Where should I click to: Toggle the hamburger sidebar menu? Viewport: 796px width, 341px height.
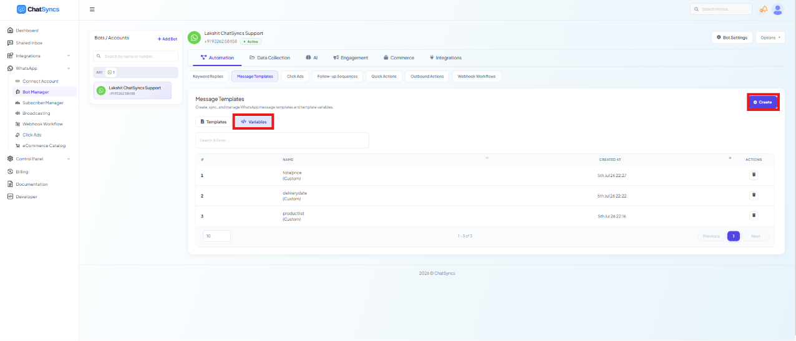tap(92, 9)
